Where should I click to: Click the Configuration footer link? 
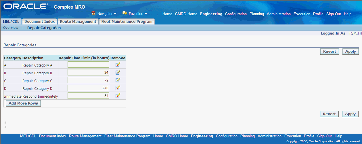(x=227, y=136)
